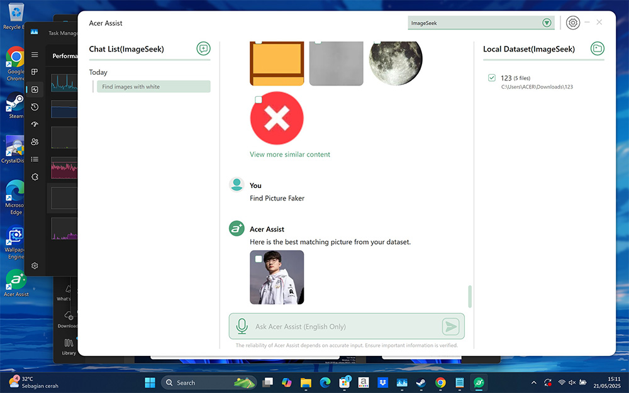Click volume muted icon in system tray

tap(572, 382)
